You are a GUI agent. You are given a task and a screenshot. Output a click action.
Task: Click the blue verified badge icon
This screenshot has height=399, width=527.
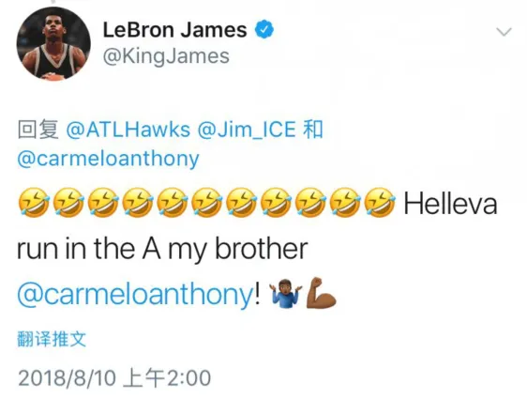[x=264, y=30]
